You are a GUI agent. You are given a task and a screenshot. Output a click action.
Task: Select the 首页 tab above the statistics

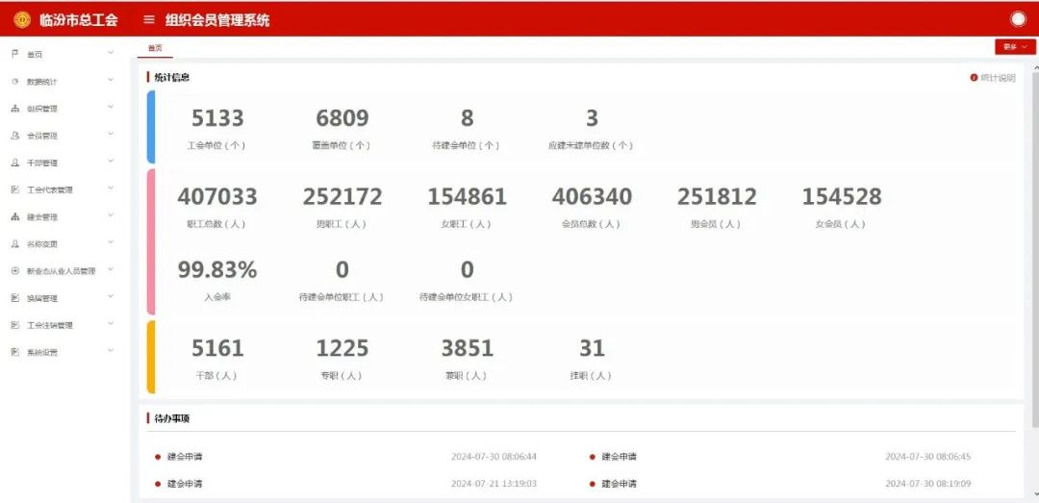154,48
